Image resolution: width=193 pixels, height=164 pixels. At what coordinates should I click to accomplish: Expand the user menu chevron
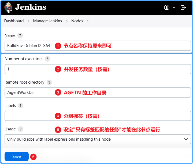click(x=174, y=8)
